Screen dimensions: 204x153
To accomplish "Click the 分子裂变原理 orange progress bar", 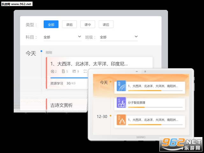I will click(x=136, y=107).
